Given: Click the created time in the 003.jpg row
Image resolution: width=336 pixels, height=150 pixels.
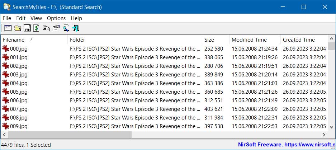Looking at the screenshot, I should point(304,75).
